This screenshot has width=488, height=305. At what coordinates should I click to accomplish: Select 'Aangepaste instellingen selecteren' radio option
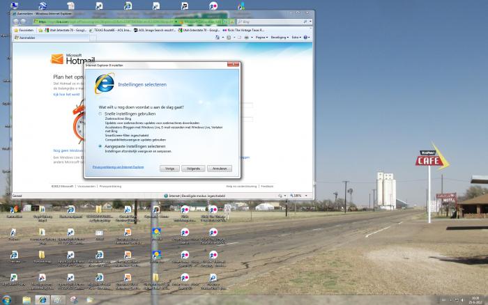point(100,146)
